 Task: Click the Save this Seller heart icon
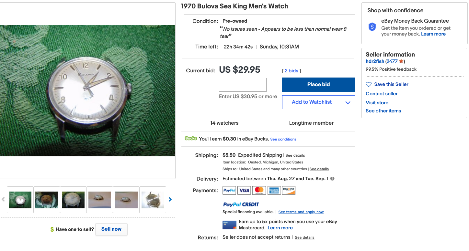[x=369, y=84]
